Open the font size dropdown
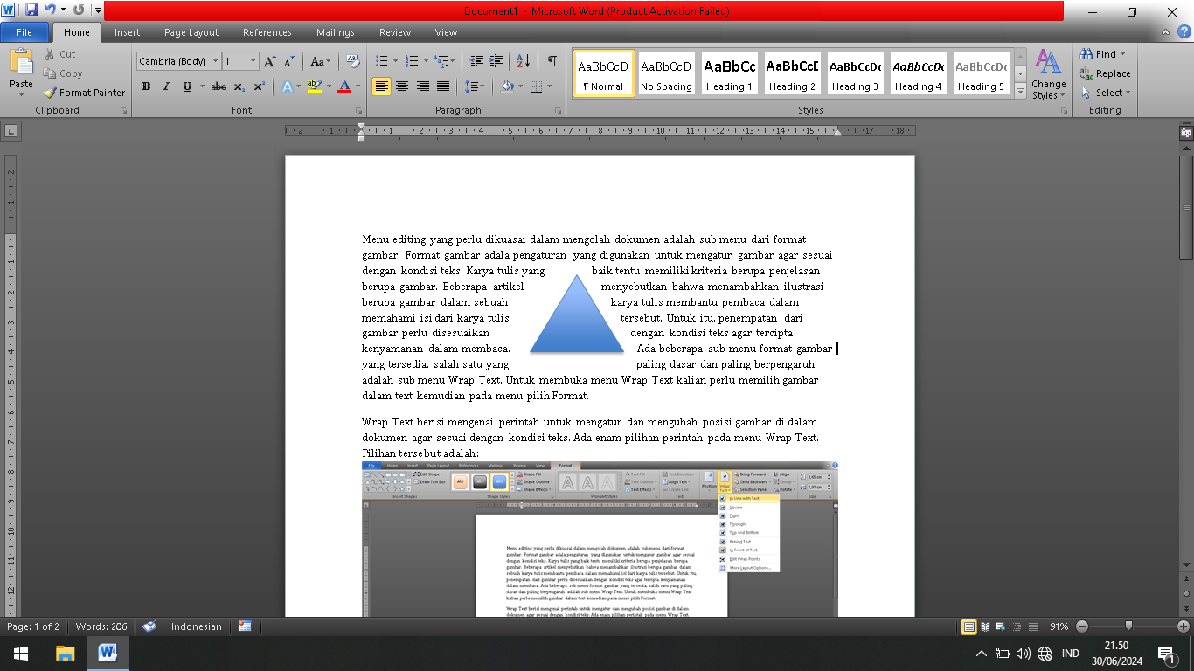This screenshot has height=671, width=1194. coord(253,61)
